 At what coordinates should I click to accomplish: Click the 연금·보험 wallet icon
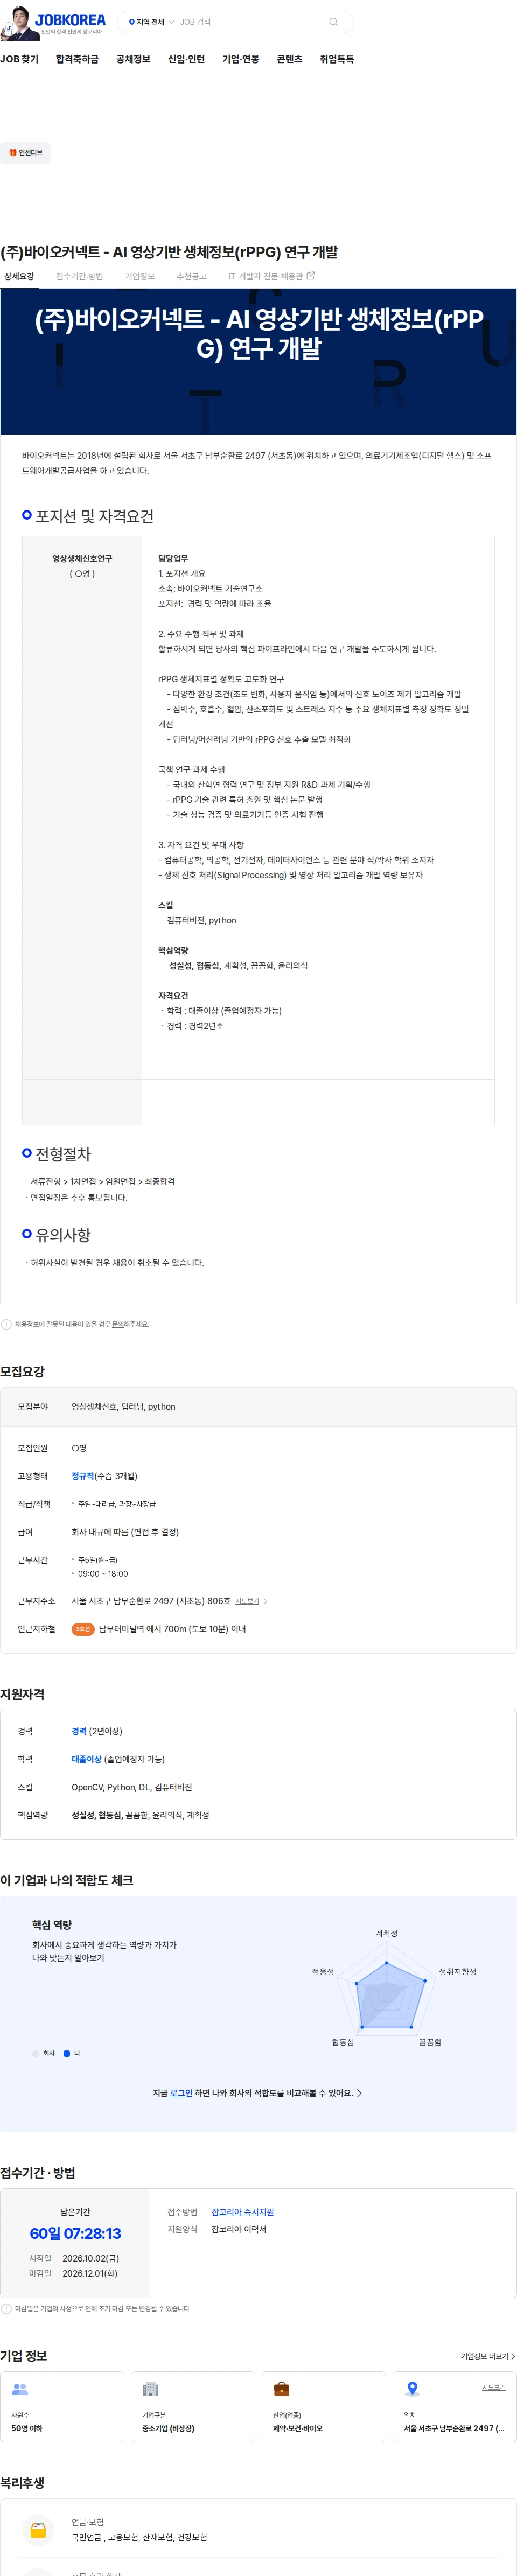coord(38,2530)
